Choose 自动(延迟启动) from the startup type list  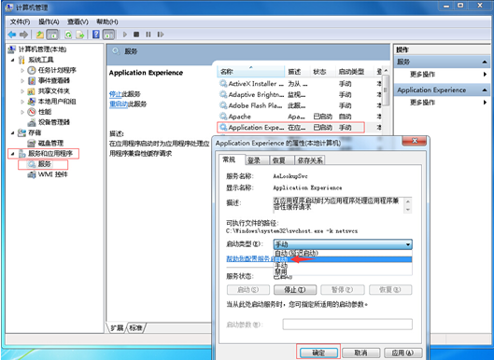[x=343, y=253]
